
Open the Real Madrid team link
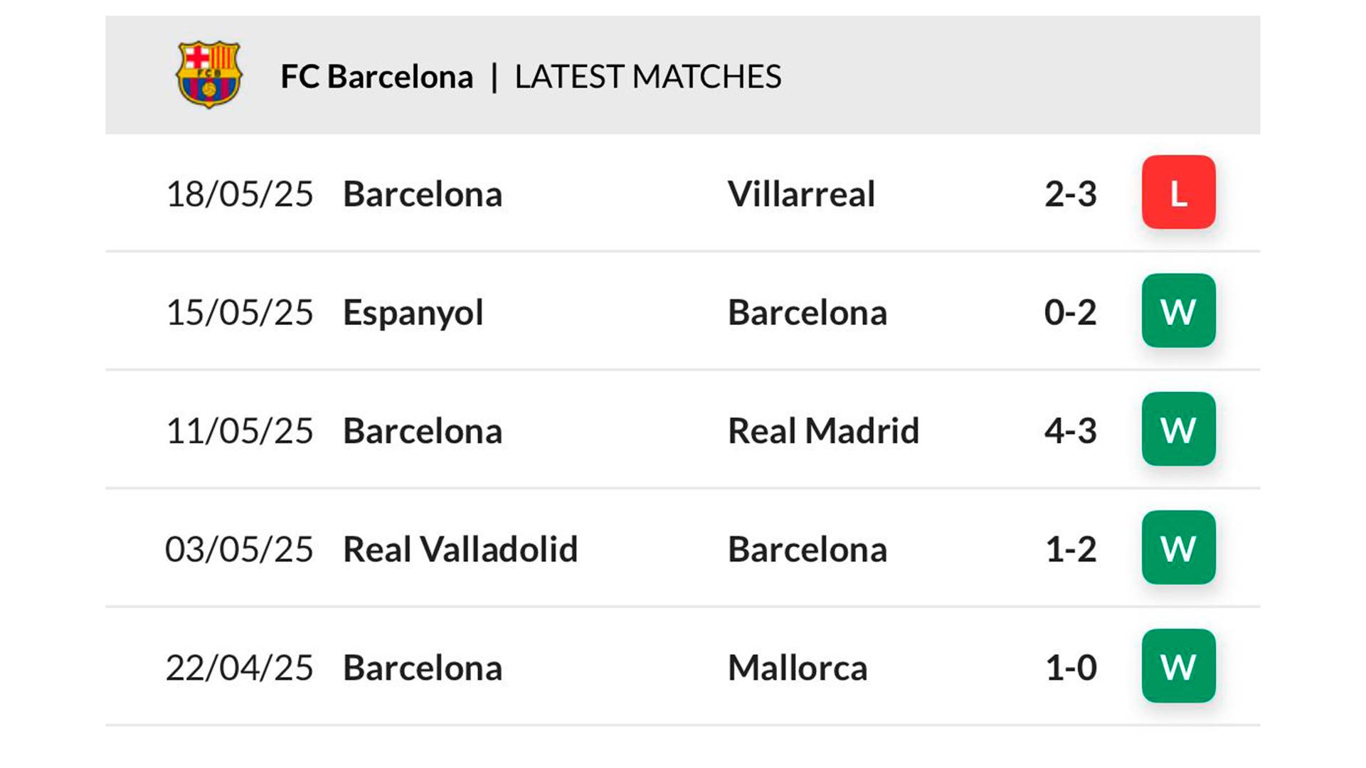point(823,431)
